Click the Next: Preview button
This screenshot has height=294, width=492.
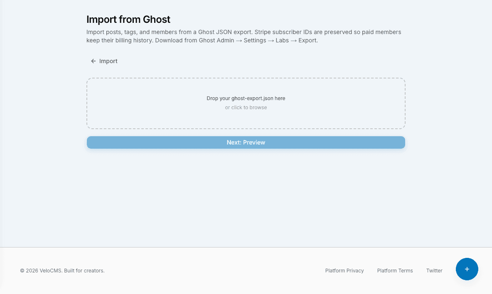(x=246, y=142)
